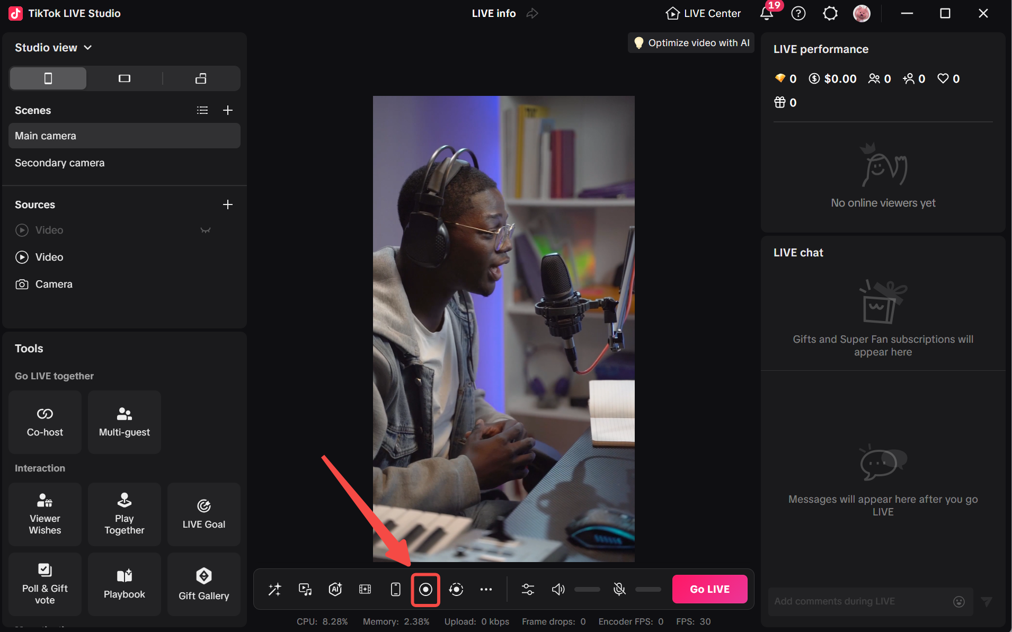Open the AI effects icon in the toolbar

(x=335, y=589)
